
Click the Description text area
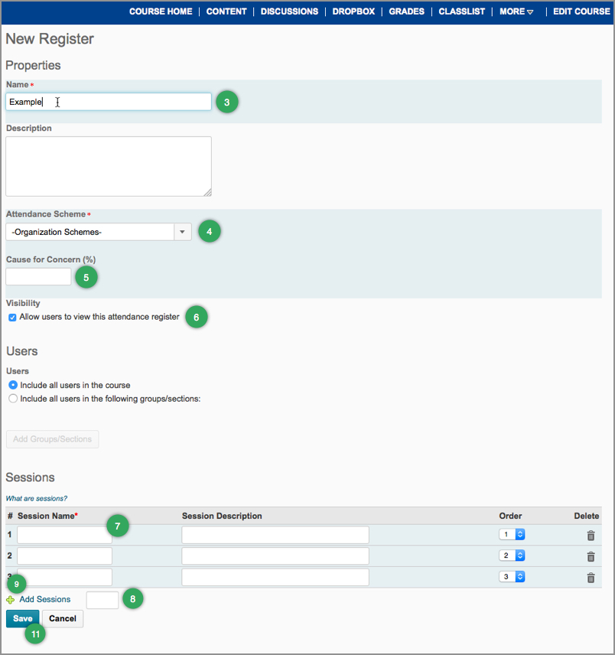109,166
